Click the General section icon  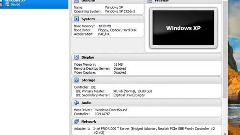tap(76, 1)
